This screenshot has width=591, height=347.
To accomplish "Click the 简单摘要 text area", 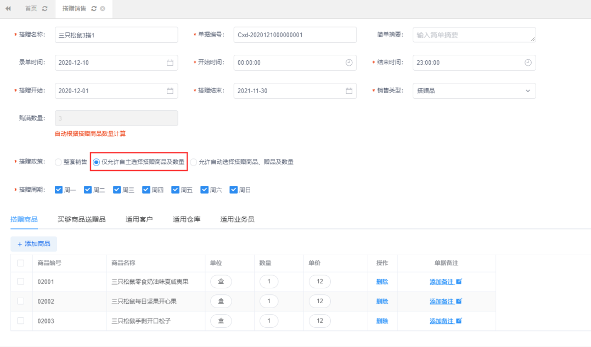I will [x=474, y=35].
